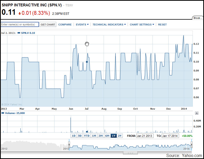This screenshot has height=159, width=204.
Task: Click the Nov label on the time axis
Action: click(x=153, y=109)
